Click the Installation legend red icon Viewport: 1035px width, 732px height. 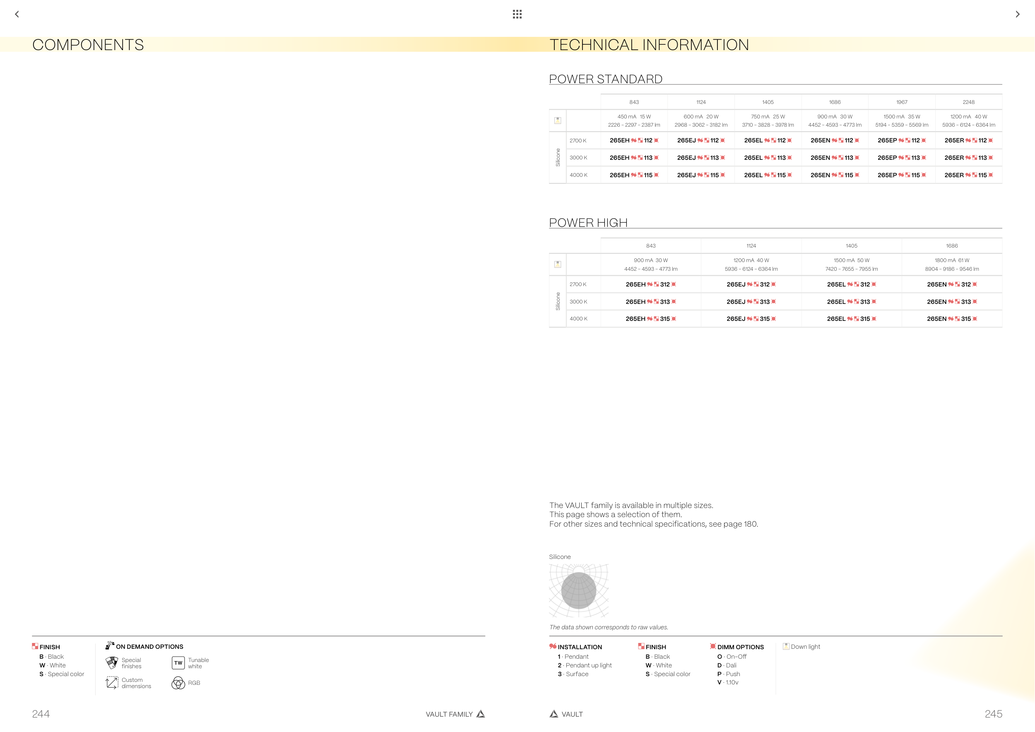click(x=553, y=646)
